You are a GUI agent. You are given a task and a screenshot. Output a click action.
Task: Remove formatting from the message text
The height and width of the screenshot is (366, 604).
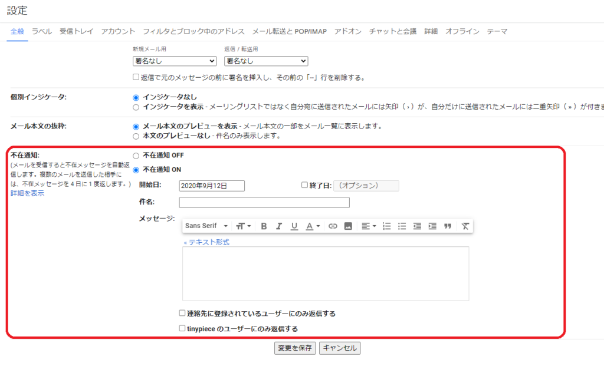tap(465, 226)
